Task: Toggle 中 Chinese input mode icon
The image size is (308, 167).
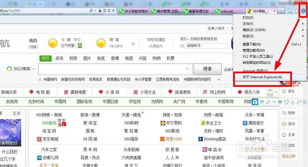Action: 262,102
